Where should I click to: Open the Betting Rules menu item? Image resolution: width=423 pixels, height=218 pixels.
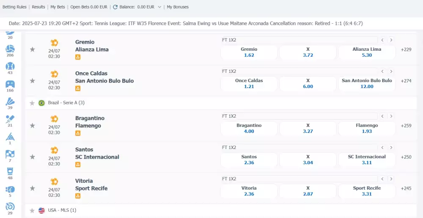point(15,7)
